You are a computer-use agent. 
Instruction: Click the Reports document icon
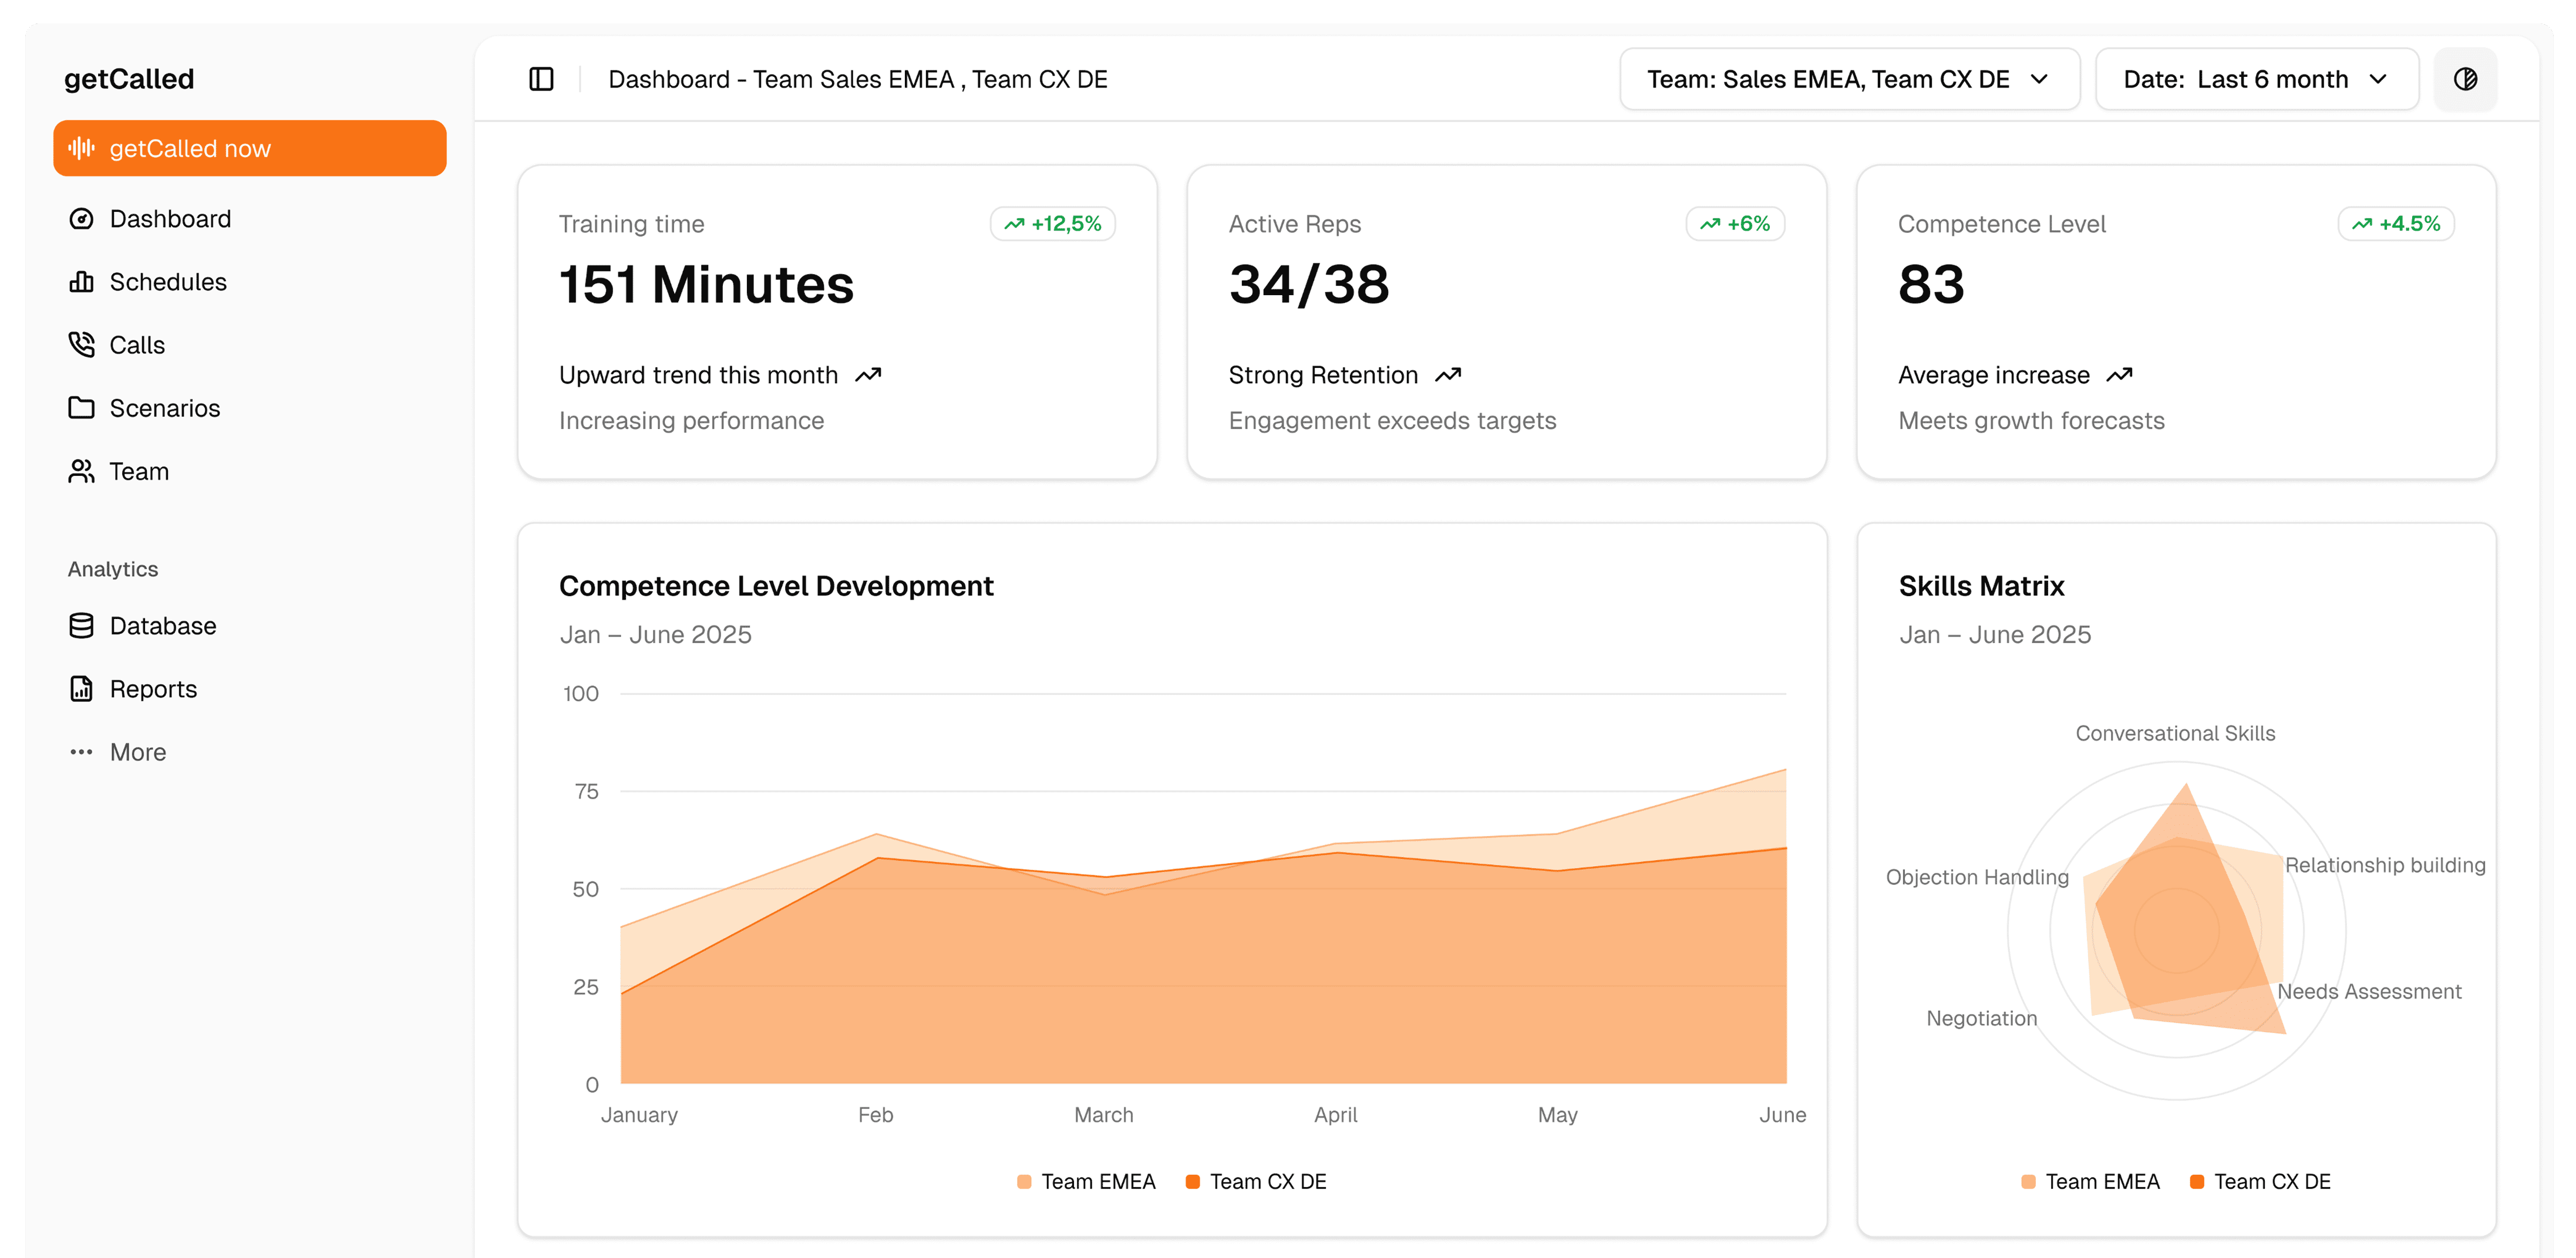81,688
